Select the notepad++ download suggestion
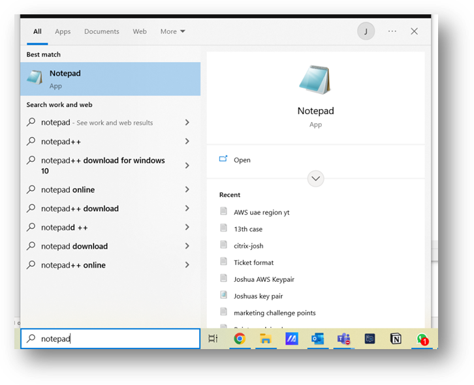 coord(110,208)
